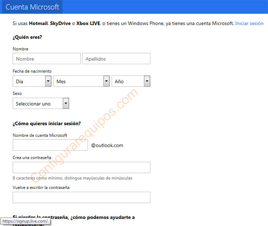This screenshot has height=226, width=268.
Task: Focus the Nombre first name field
Action: [46, 59]
